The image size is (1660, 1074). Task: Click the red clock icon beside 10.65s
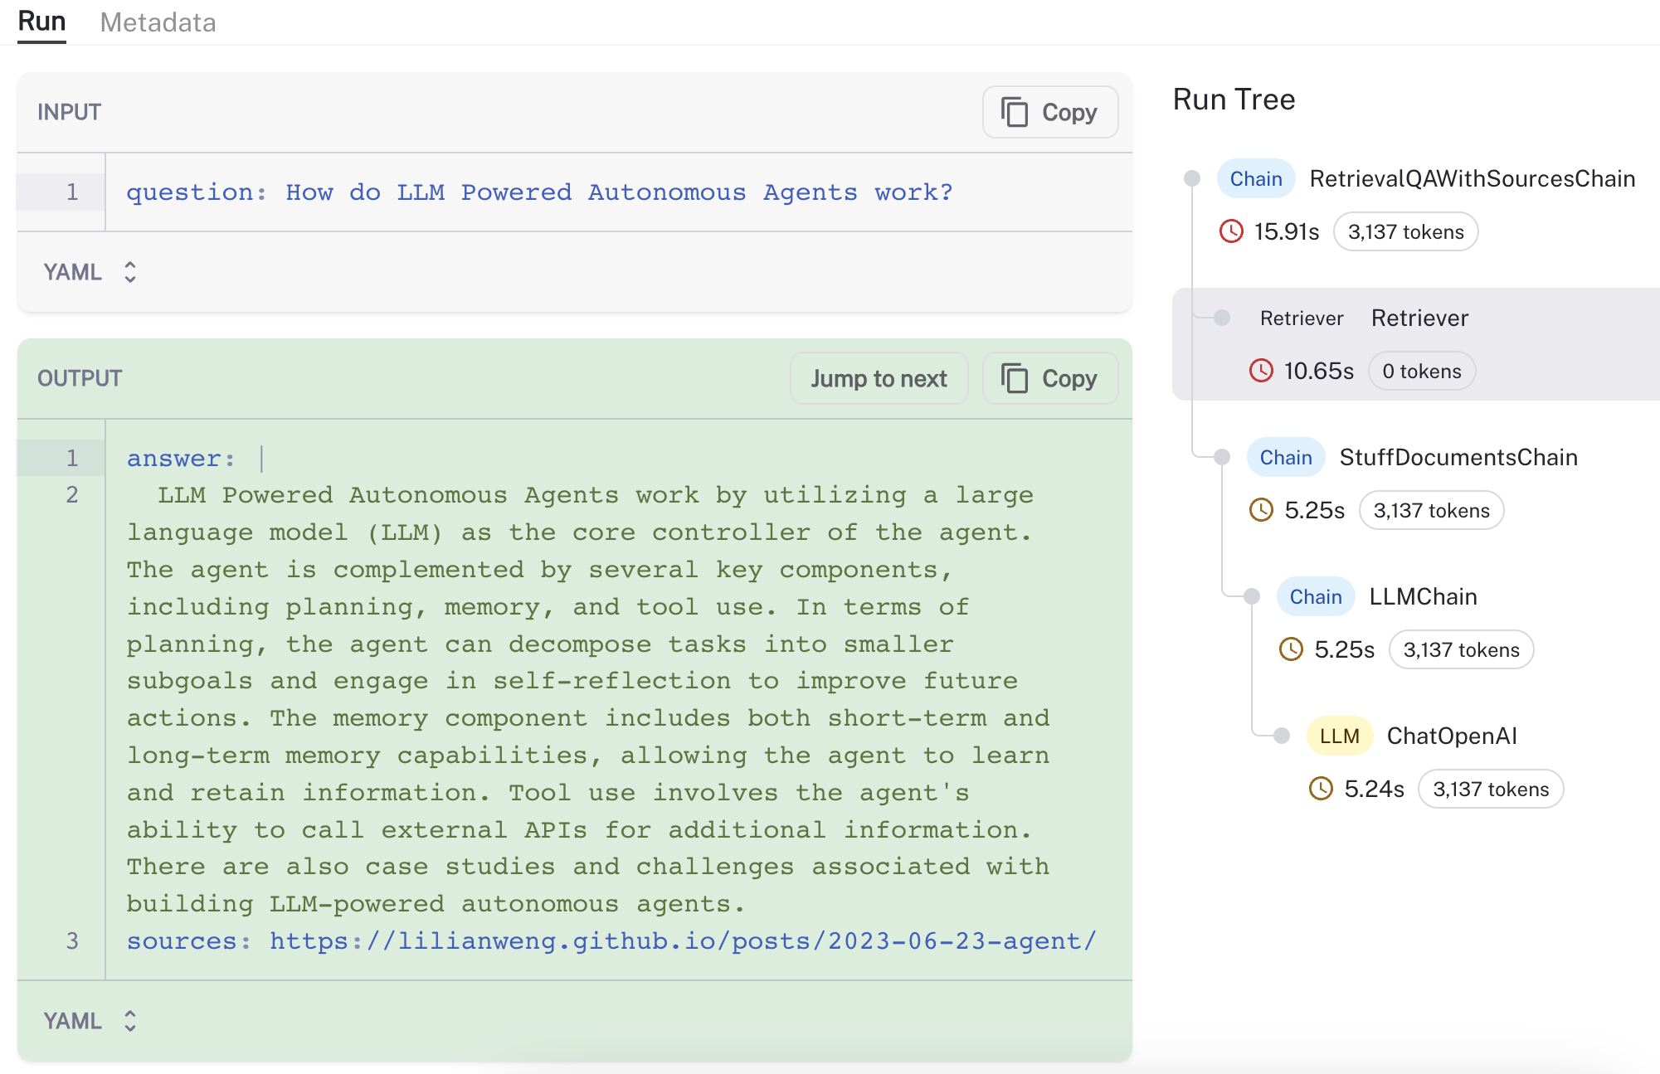point(1261,371)
